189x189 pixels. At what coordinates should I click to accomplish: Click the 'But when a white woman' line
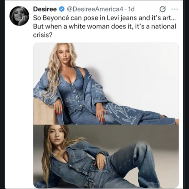tap(104, 26)
